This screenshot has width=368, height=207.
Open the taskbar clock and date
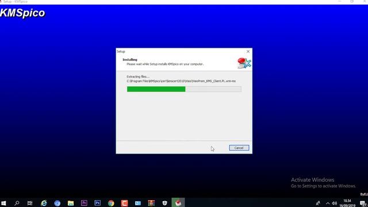(x=347, y=203)
